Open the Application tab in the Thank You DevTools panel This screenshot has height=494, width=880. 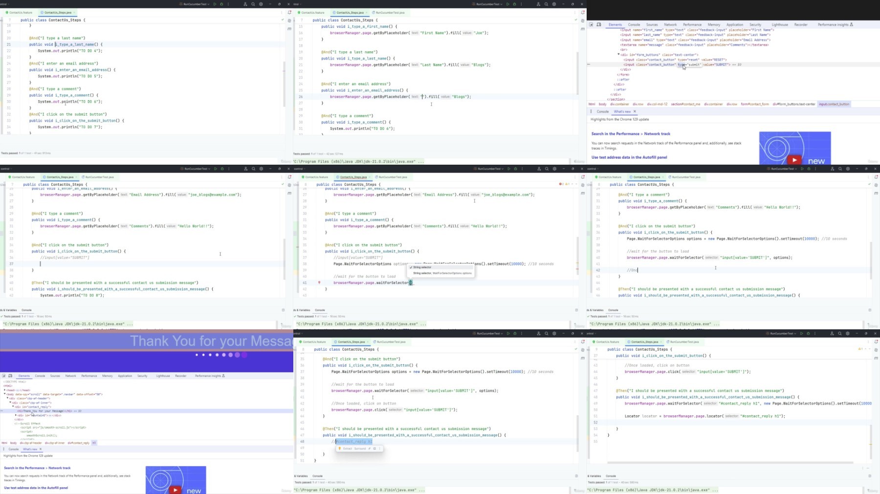pos(125,376)
